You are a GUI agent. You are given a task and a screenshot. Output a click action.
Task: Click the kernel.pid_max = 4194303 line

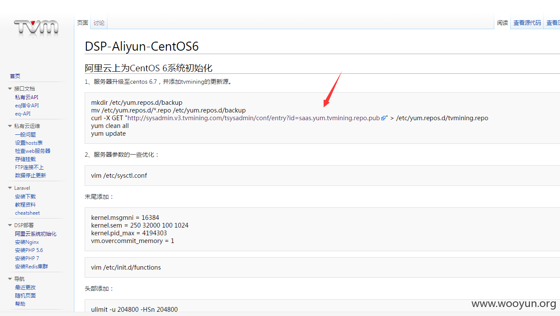129,233
